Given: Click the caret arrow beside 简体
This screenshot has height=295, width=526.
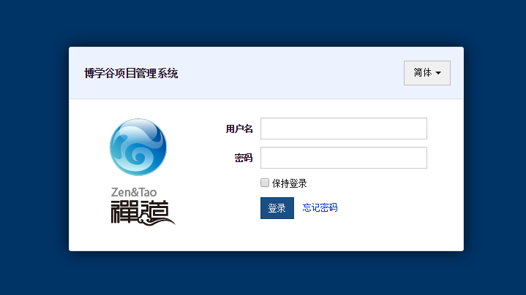Looking at the screenshot, I should click(x=438, y=74).
